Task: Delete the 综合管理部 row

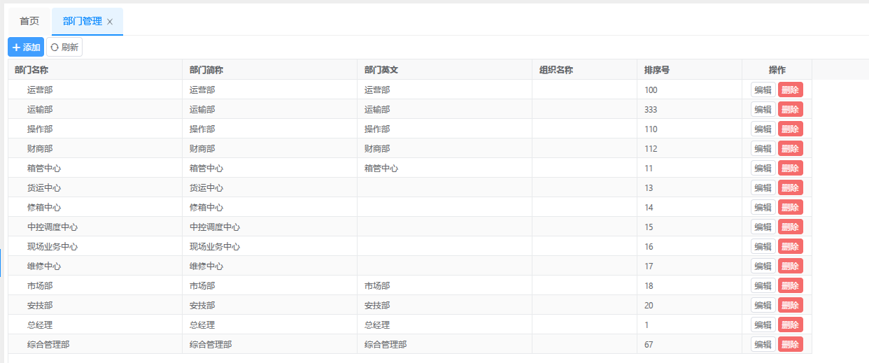Action: click(790, 344)
